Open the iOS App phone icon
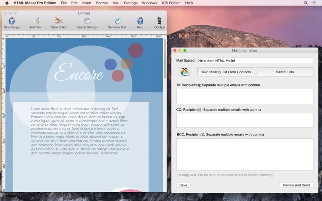The image size is (322, 201). click(x=159, y=21)
